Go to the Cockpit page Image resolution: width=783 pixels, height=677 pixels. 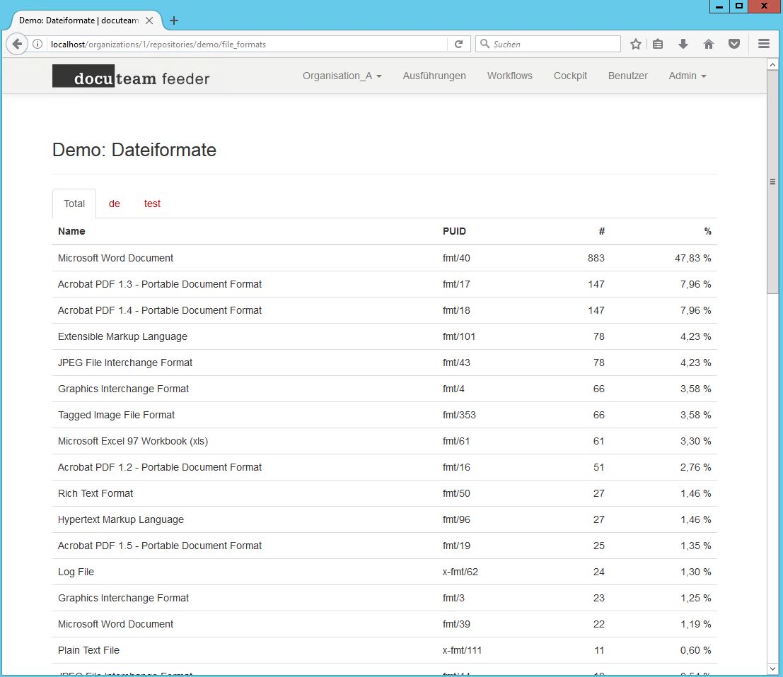pos(570,76)
